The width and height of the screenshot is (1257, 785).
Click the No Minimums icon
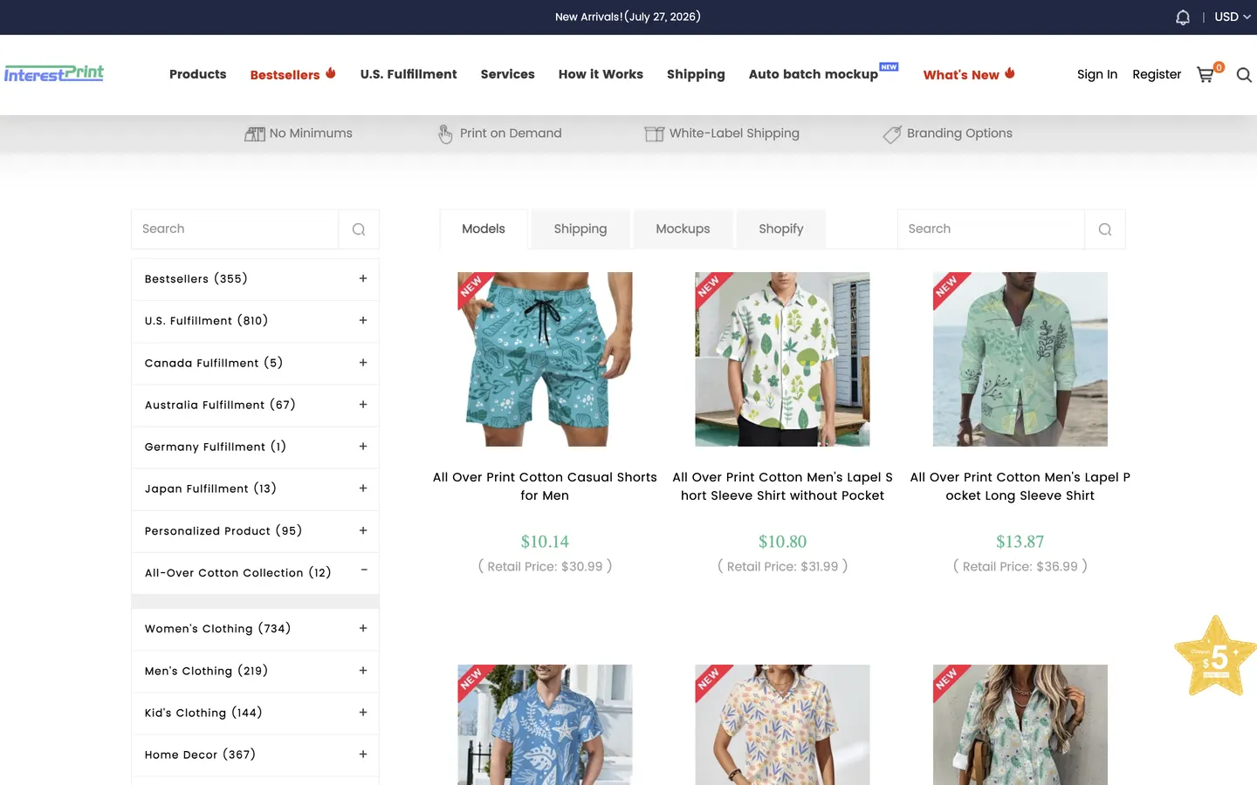click(255, 133)
